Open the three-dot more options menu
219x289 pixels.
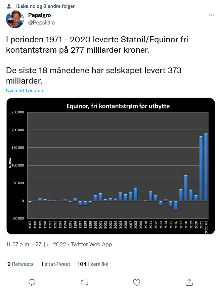point(212,15)
